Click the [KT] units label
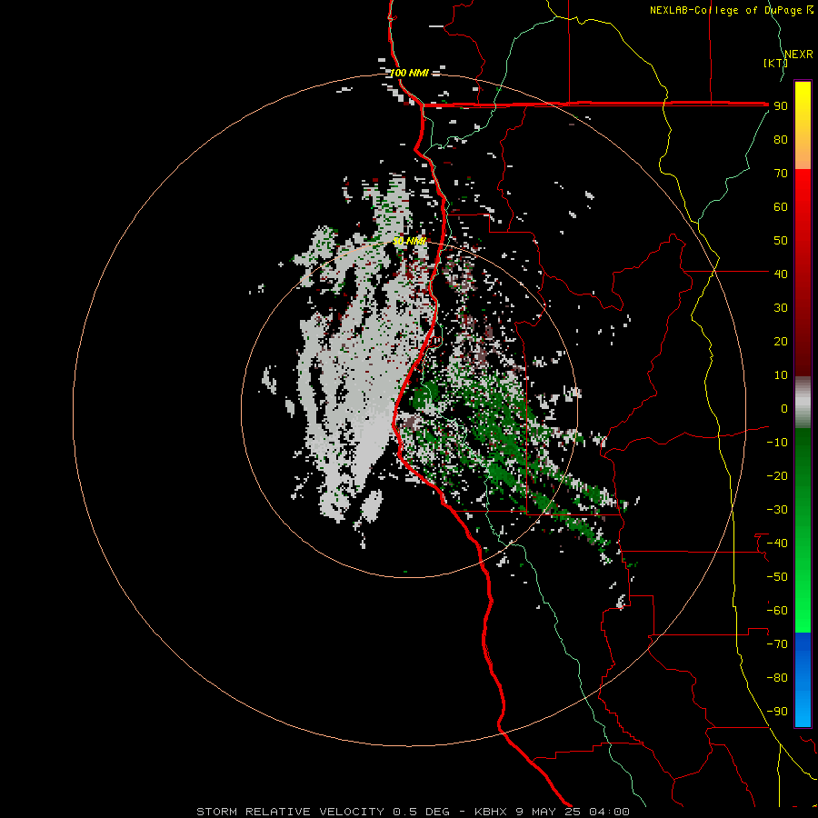This screenshot has height=818, width=818. [x=776, y=63]
